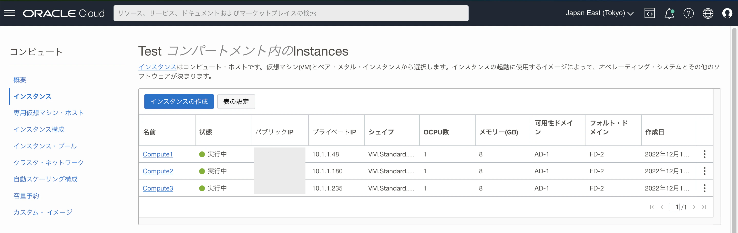Open the hamburger navigation menu

coord(9,13)
